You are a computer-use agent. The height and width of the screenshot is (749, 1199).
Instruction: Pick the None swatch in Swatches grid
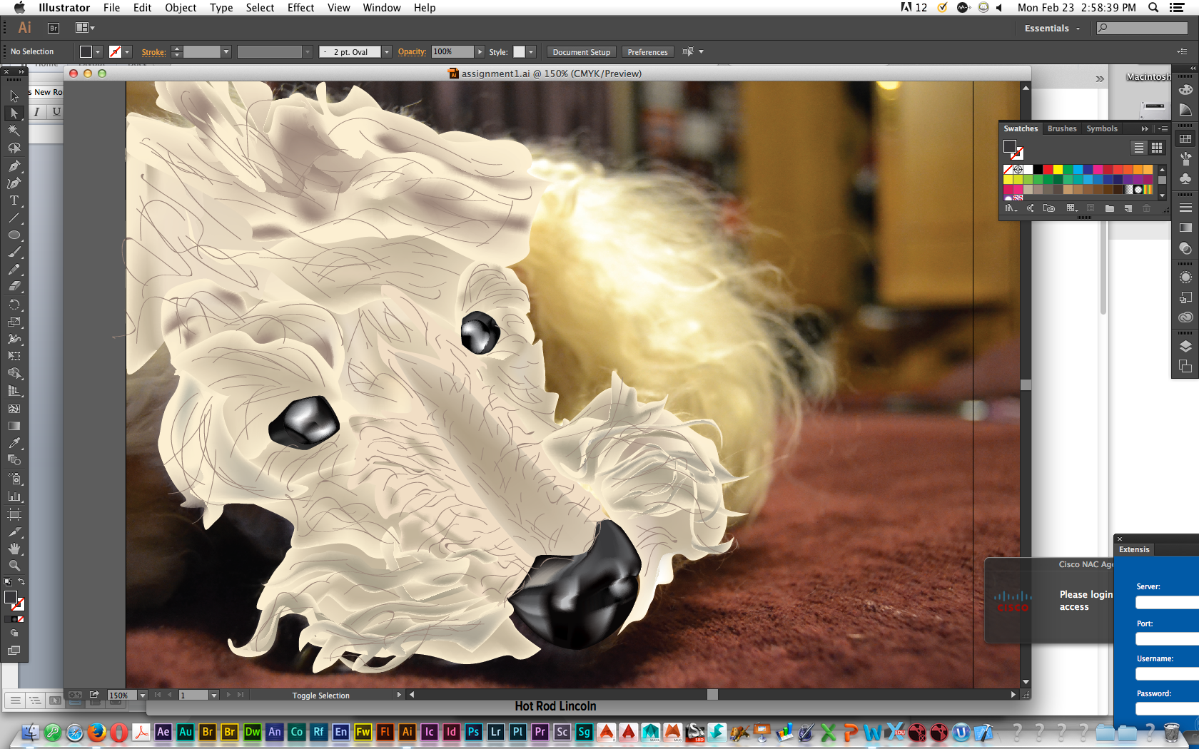[1008, 170]
